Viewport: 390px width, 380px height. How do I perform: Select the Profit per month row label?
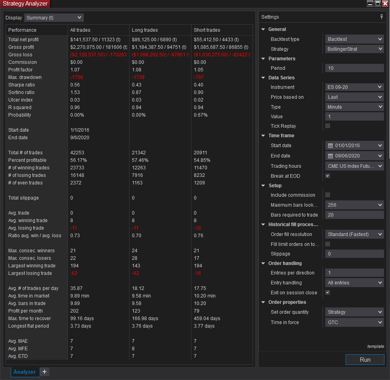(25, 311)
